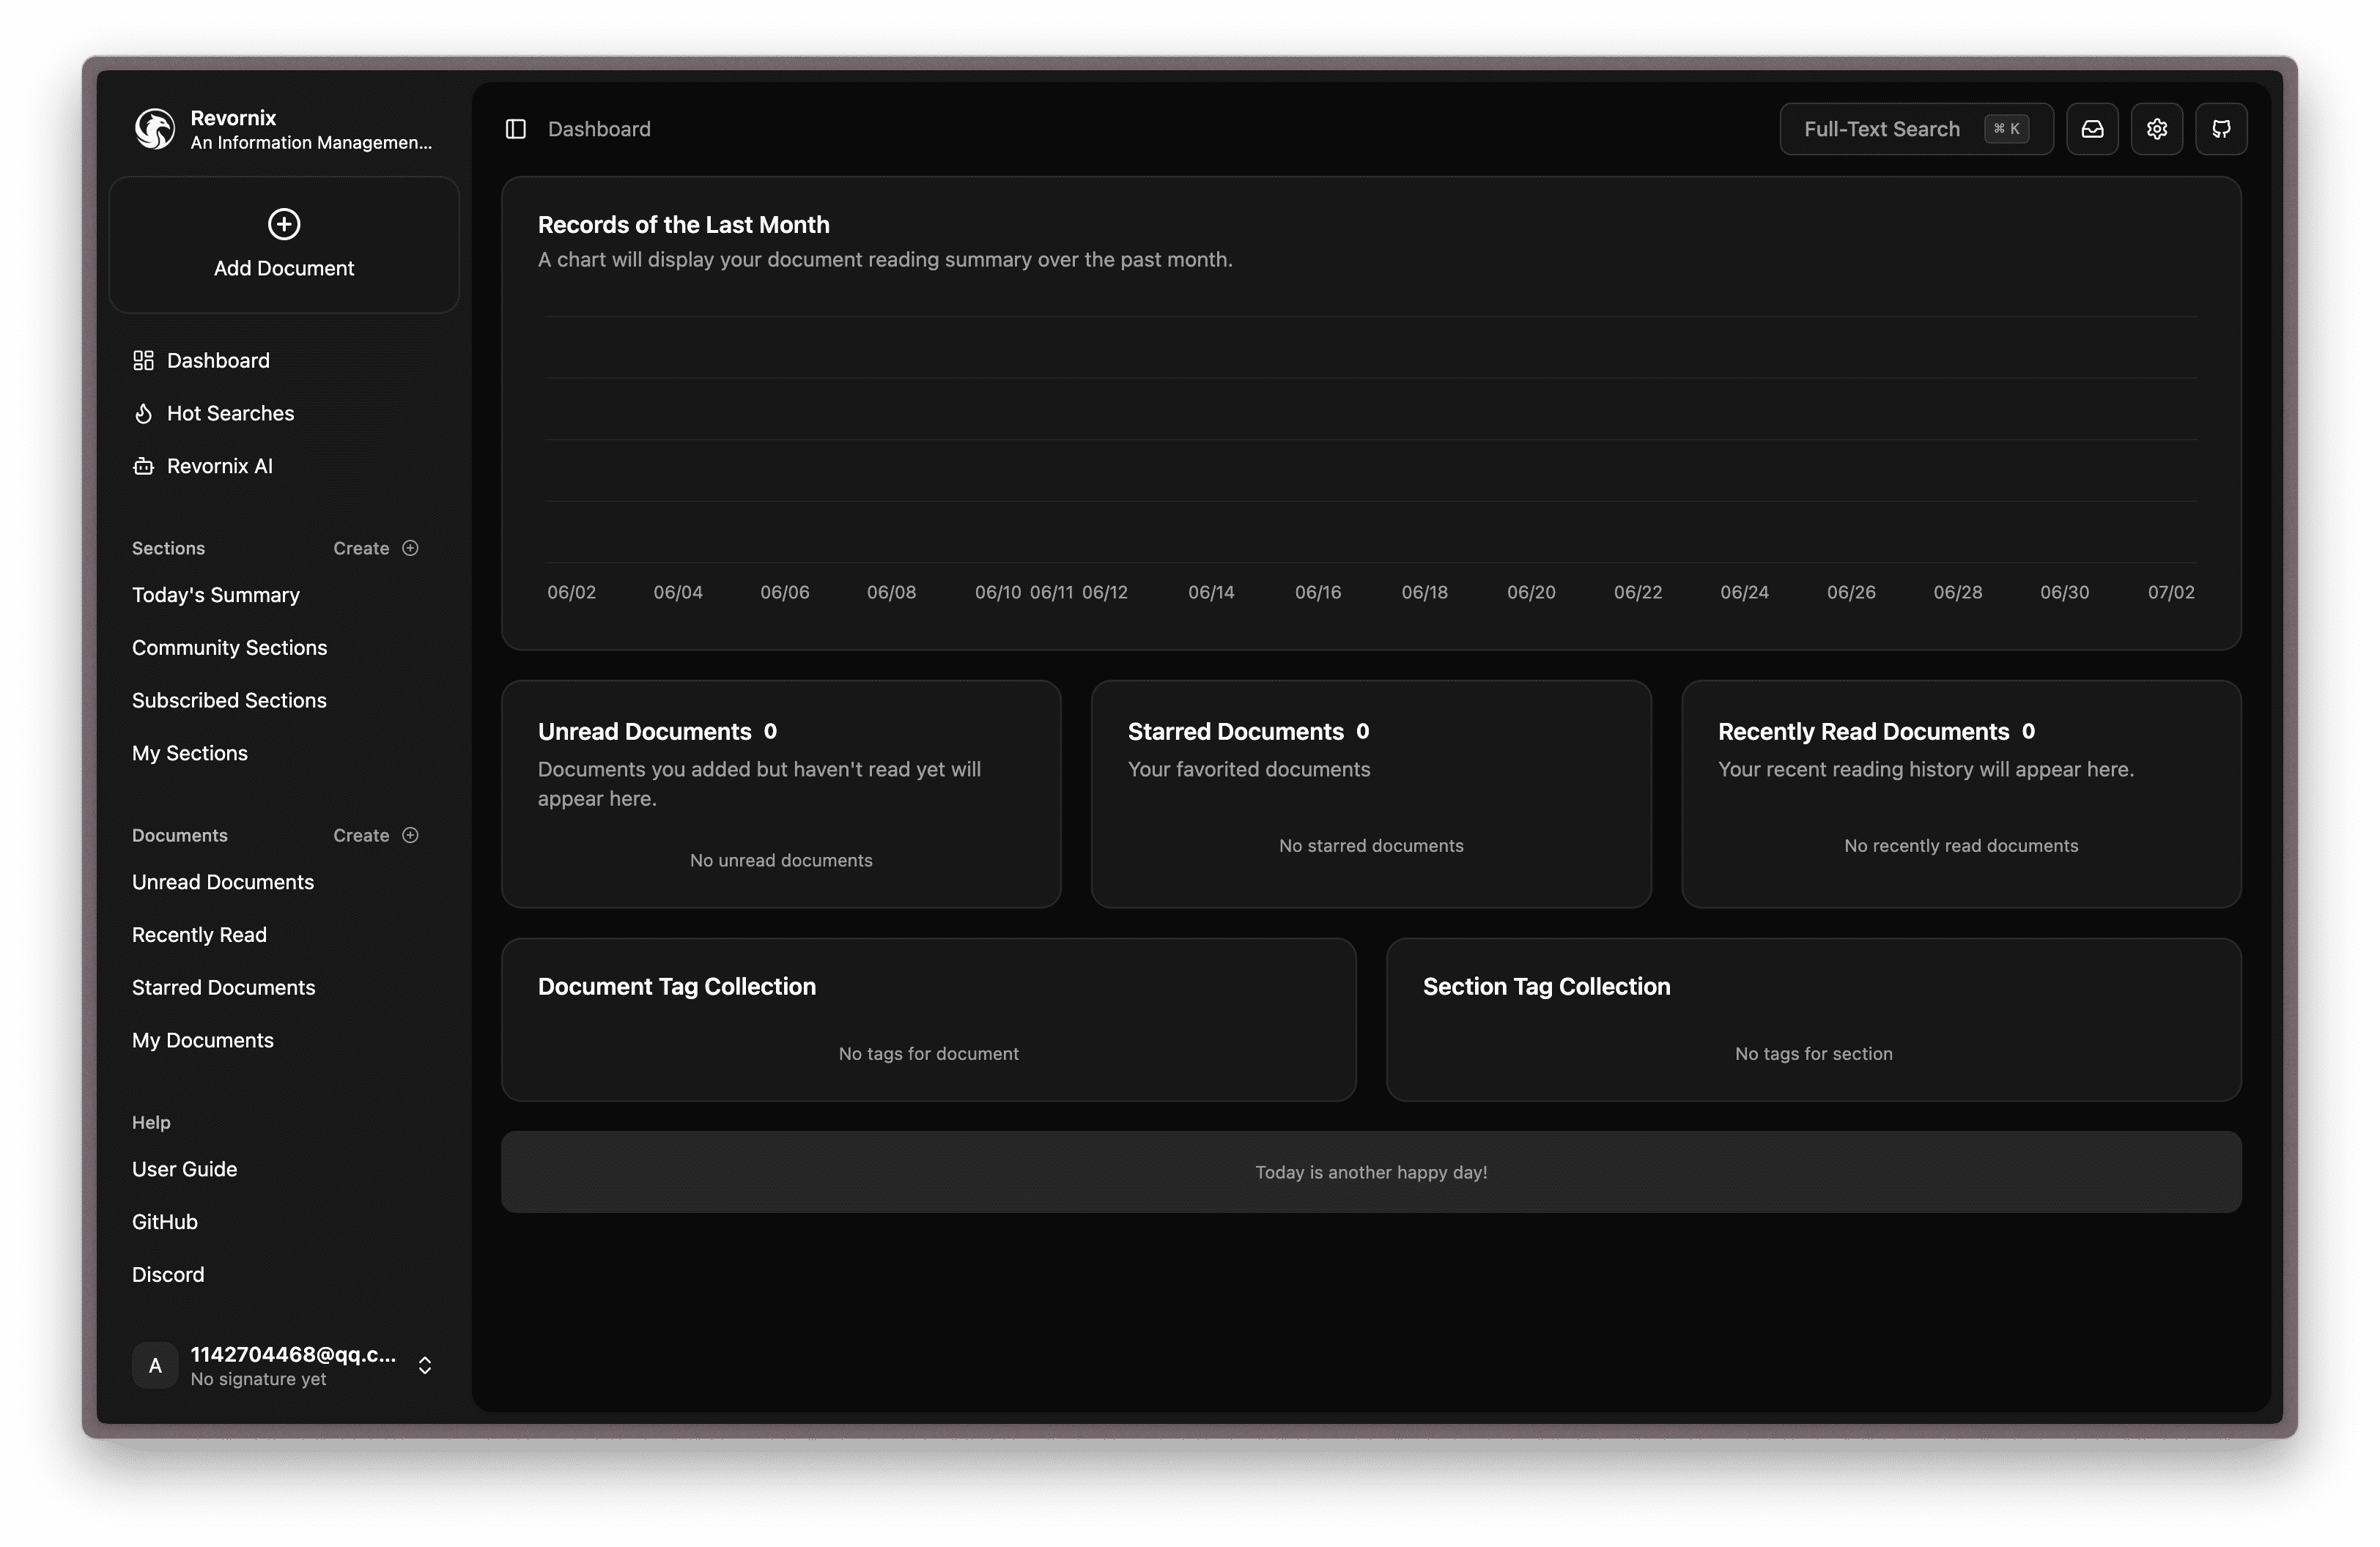Toggle the sidebar panel icon
The width and height of the screenshot is (2380, 1547).
(x=516, y=129)
